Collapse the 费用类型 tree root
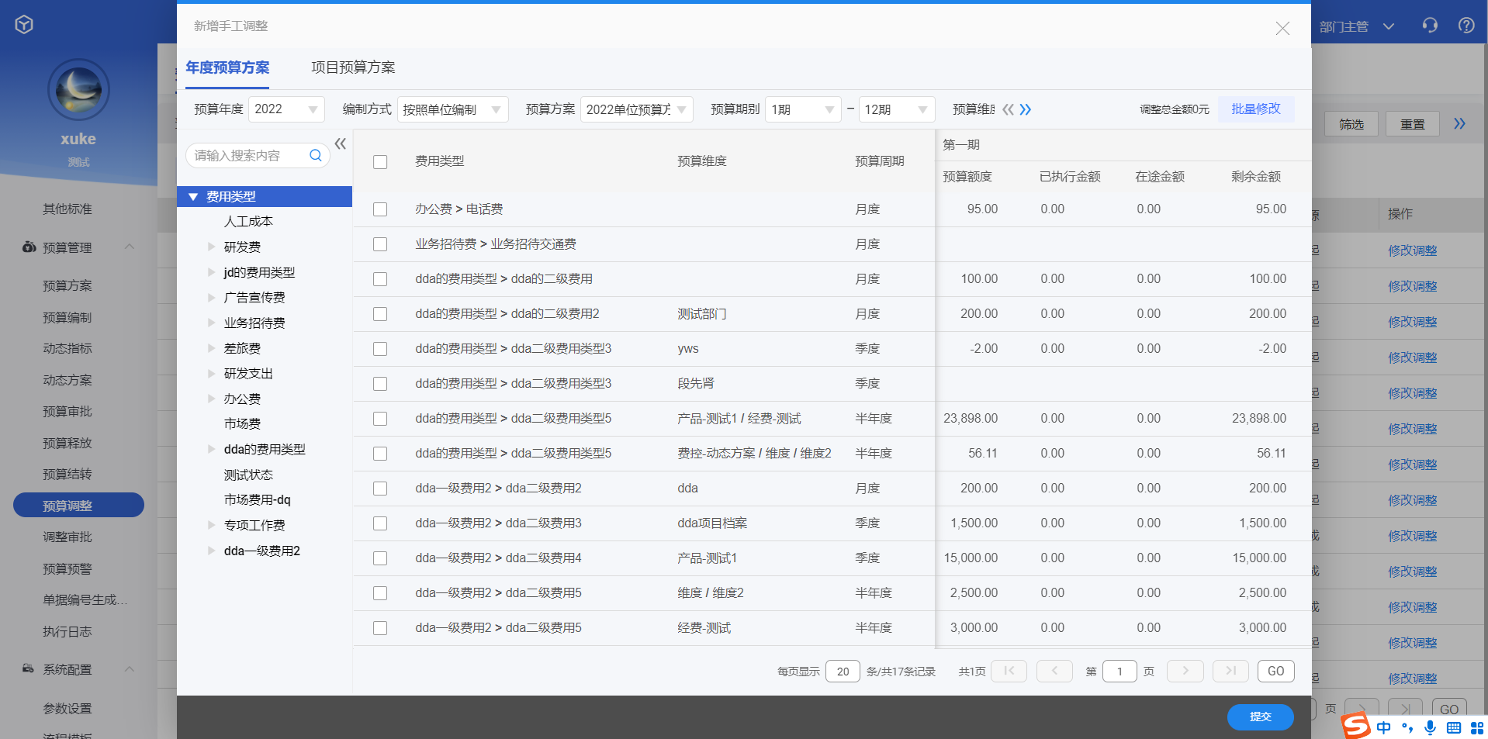 click(x=193, y=196)
